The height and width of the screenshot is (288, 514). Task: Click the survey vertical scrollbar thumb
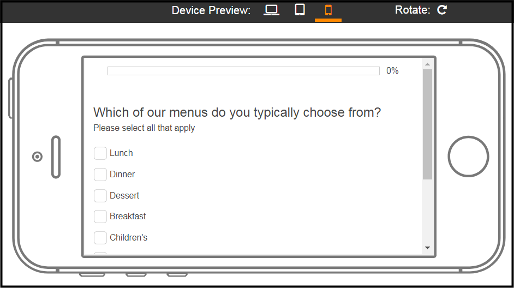[427, 124]
